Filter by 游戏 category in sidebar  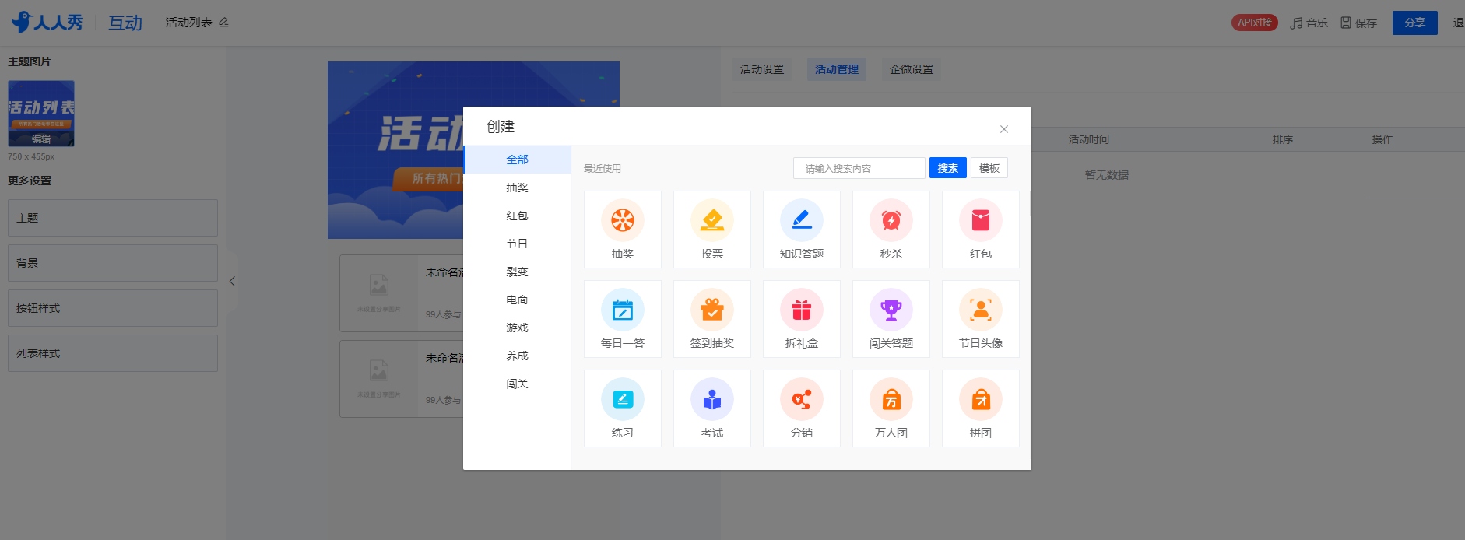click(x=517, y=328)
